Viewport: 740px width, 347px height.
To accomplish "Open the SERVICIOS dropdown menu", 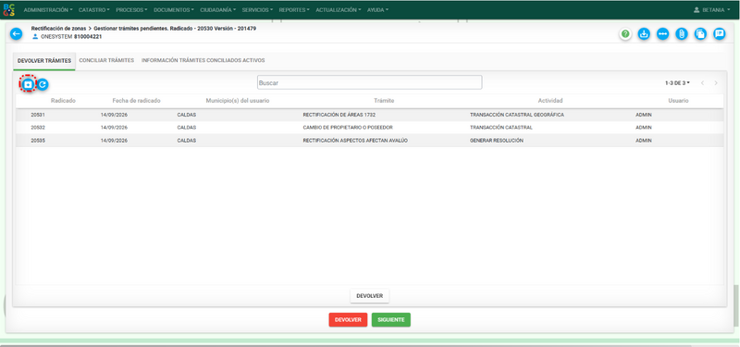I will [258, 10].
